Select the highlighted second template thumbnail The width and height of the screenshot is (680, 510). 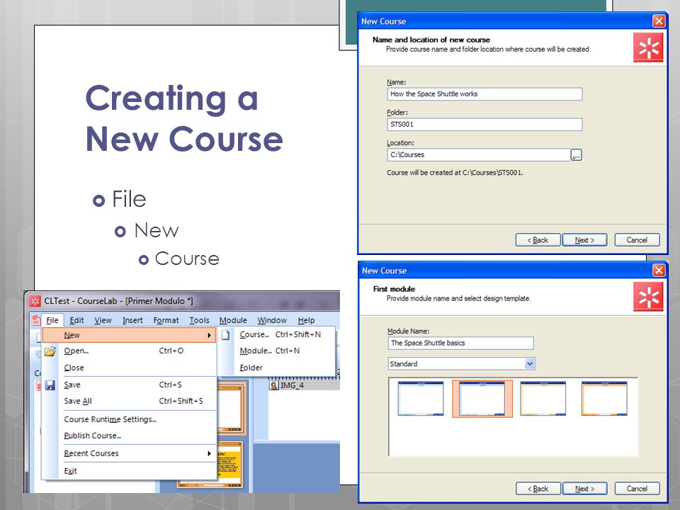(482, 399)
